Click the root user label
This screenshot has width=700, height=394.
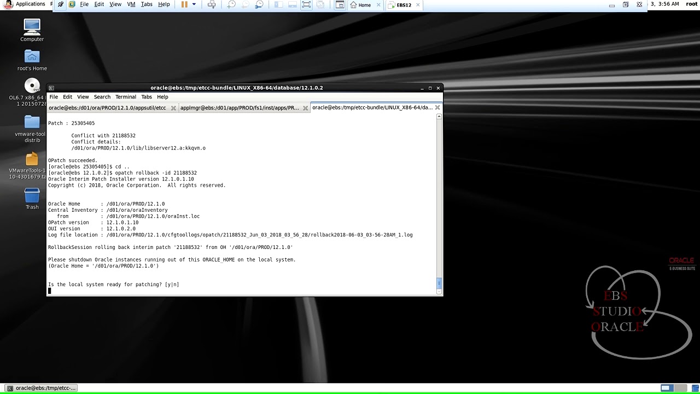click(691, 4)
